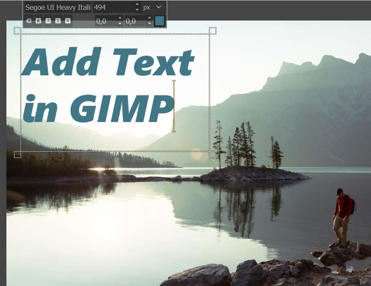Open the teal text color swatch

159,21
